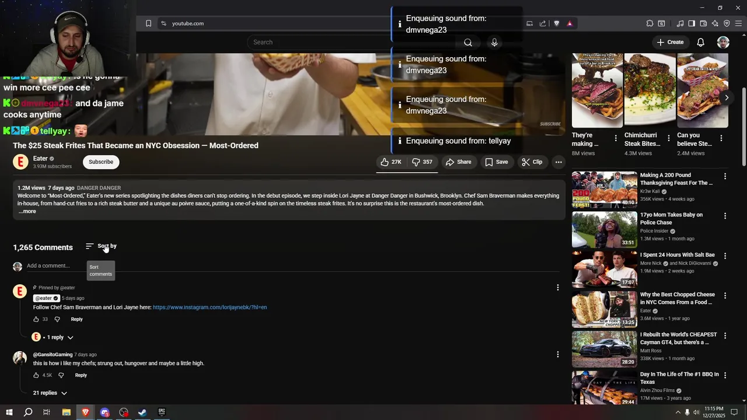This screenshot has width=747, height=420.
Task: Dislike the @eater pinned comment
Action: click(x=57, y=319)
